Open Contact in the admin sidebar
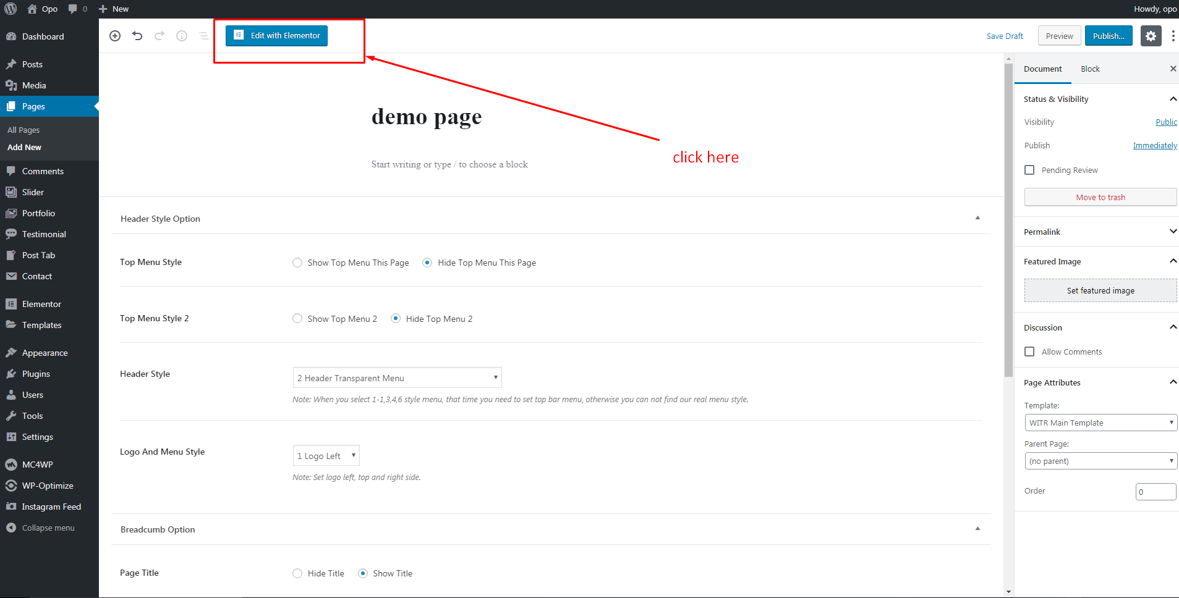The width and height of the screenshot is (1179, 598). [49, 276]
